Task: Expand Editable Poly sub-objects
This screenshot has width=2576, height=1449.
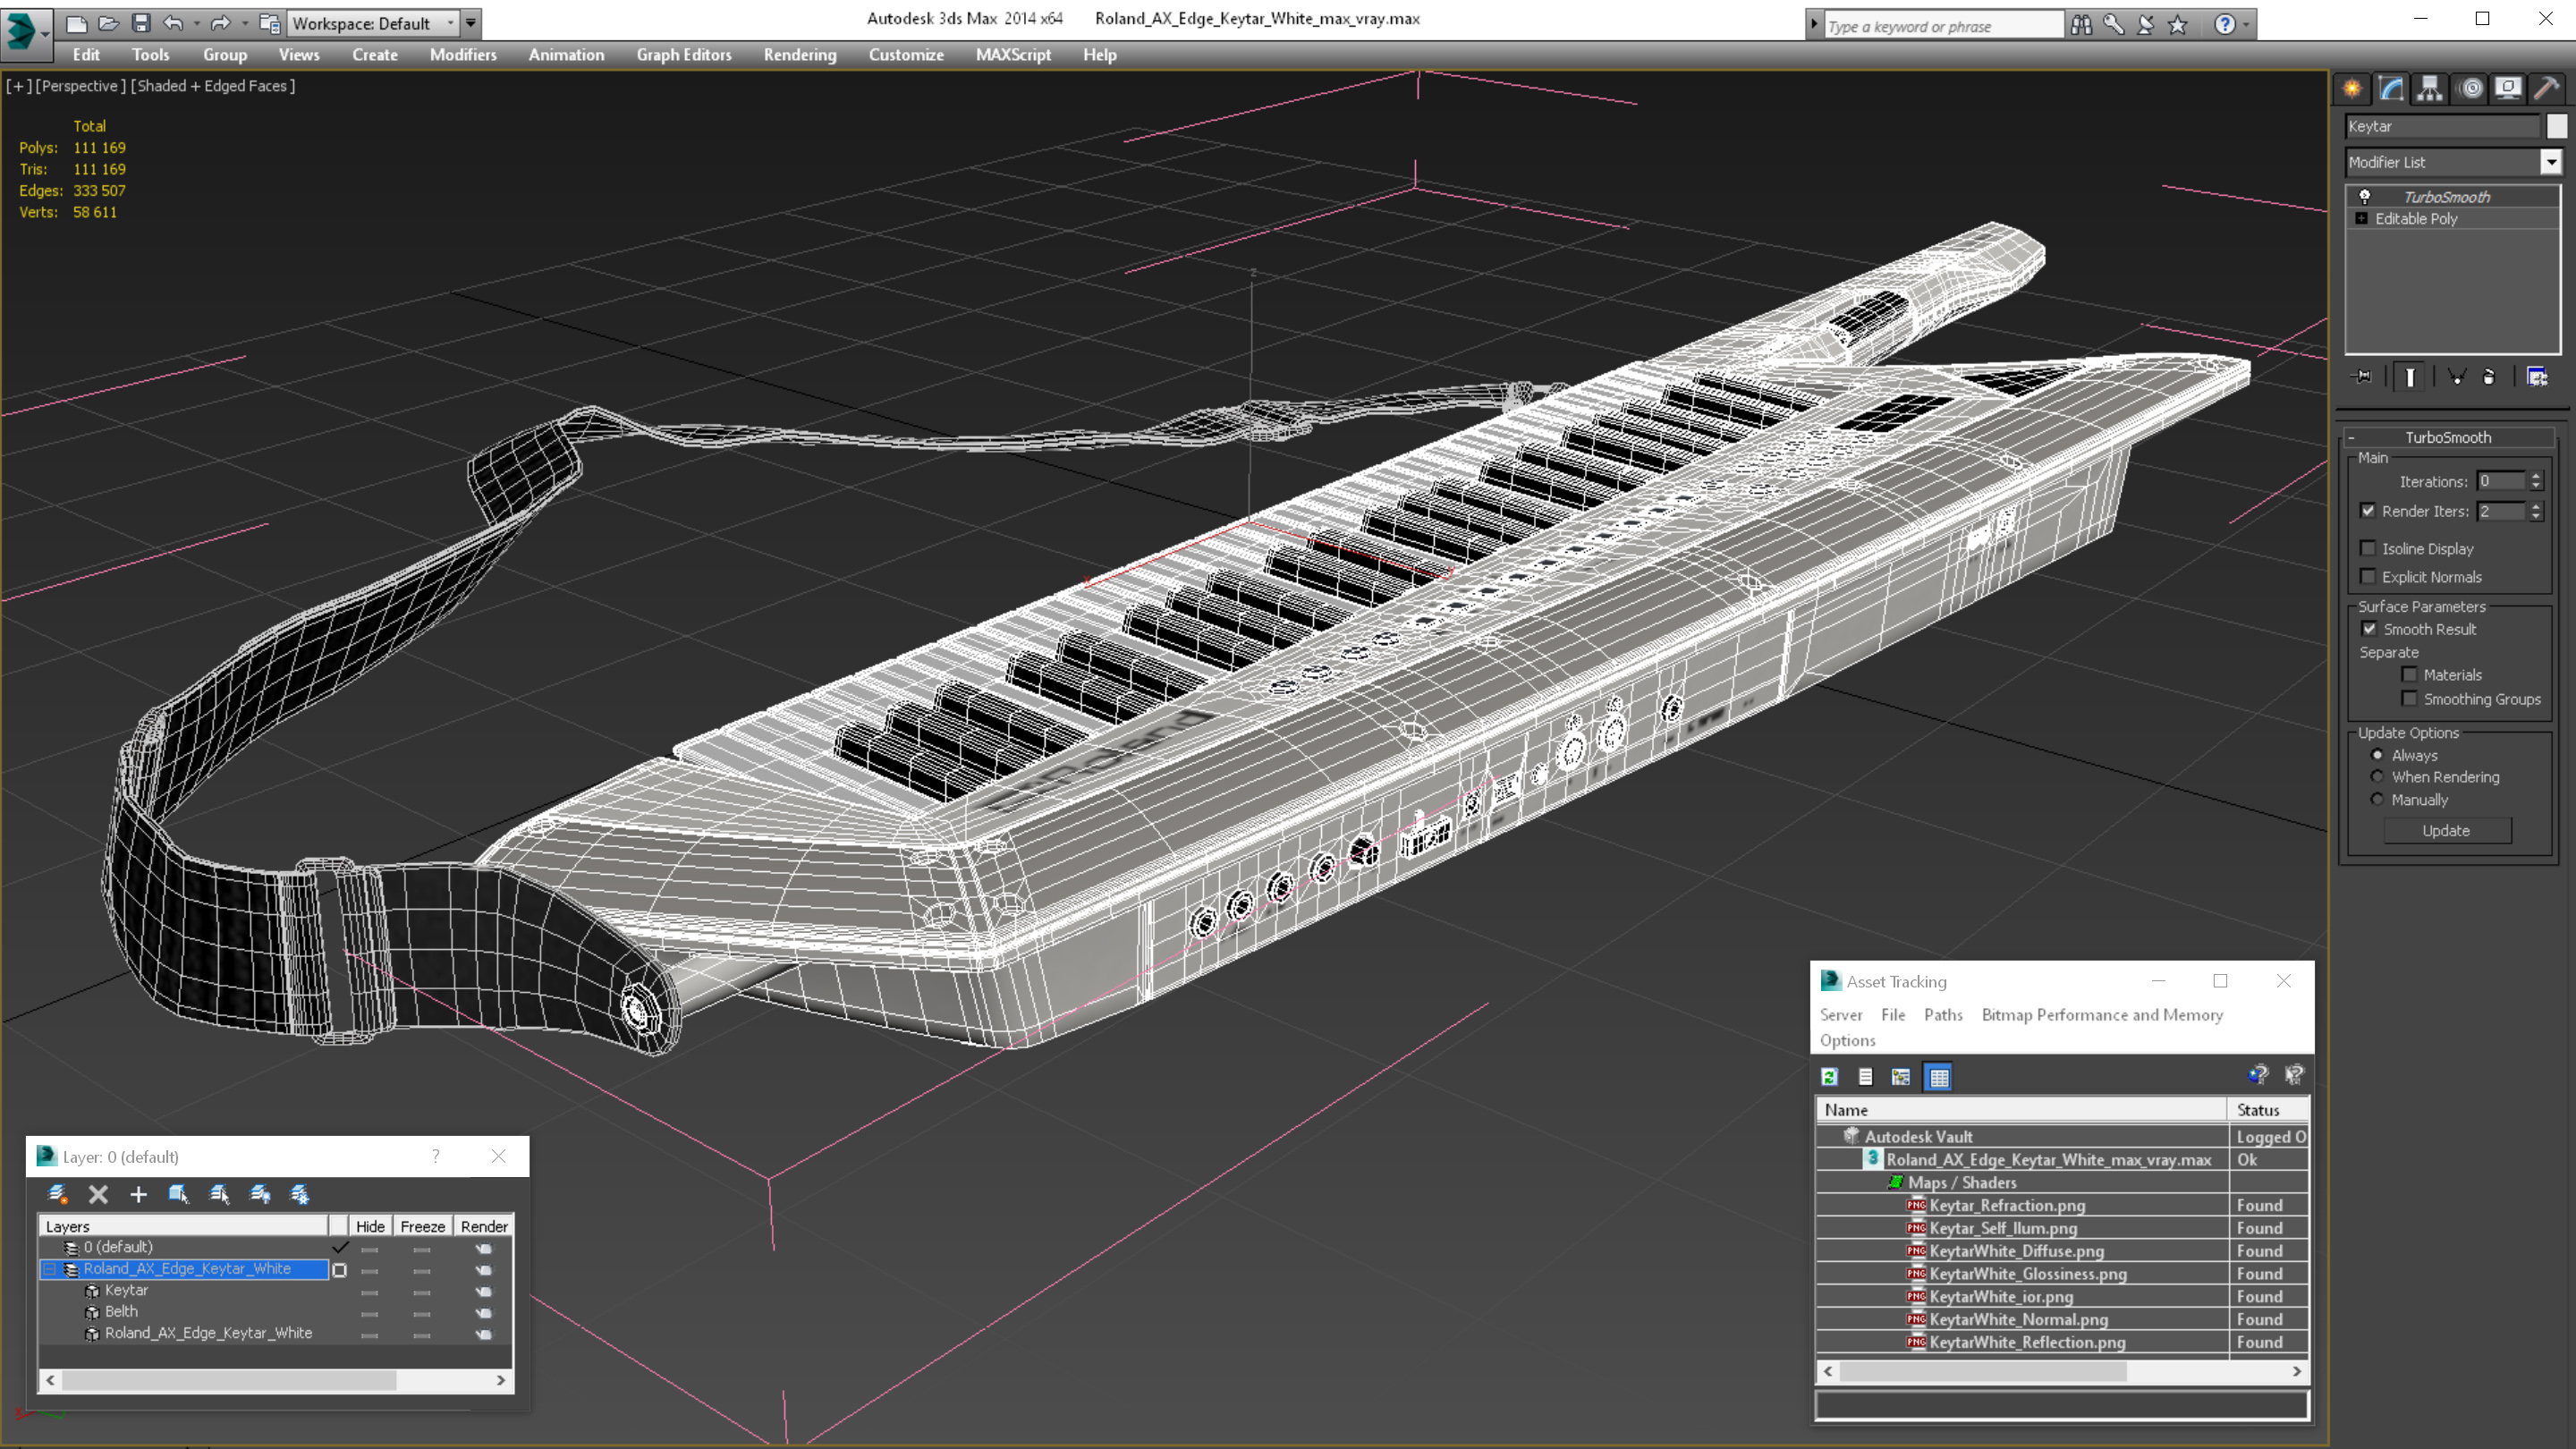Action: click(x=2362, y=219)
